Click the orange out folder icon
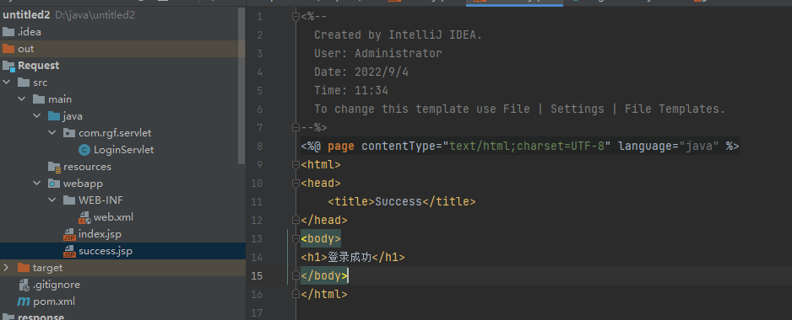 [8, 49]
